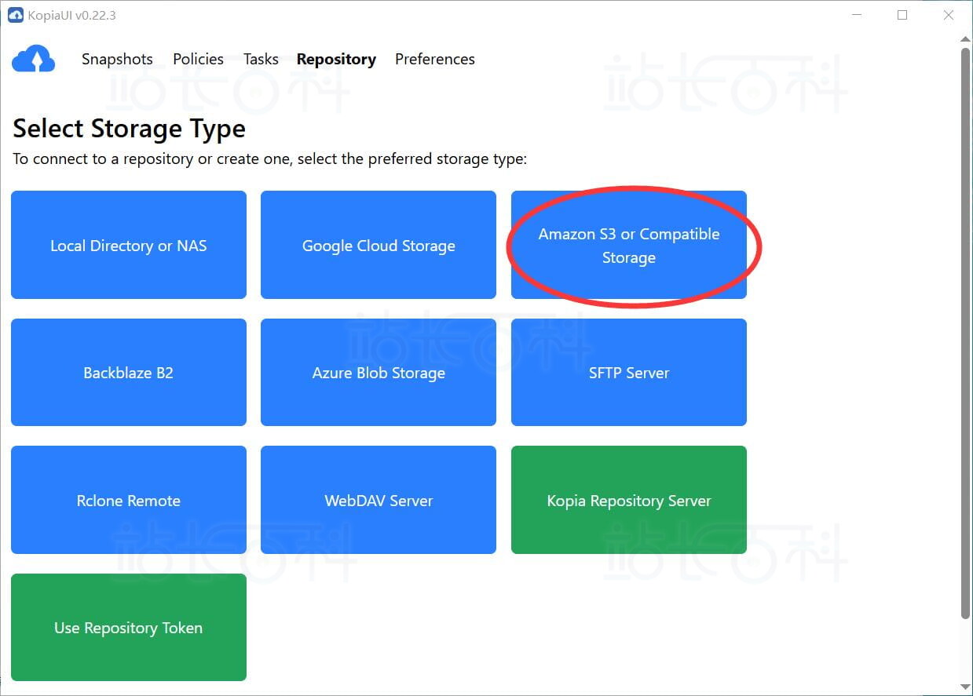Select Azure Blob Storage
Screen dimensions: 973x696
(379, 372)
